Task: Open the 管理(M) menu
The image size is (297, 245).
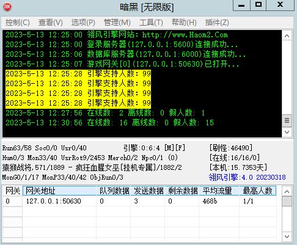Action: [x=117, y=23]
